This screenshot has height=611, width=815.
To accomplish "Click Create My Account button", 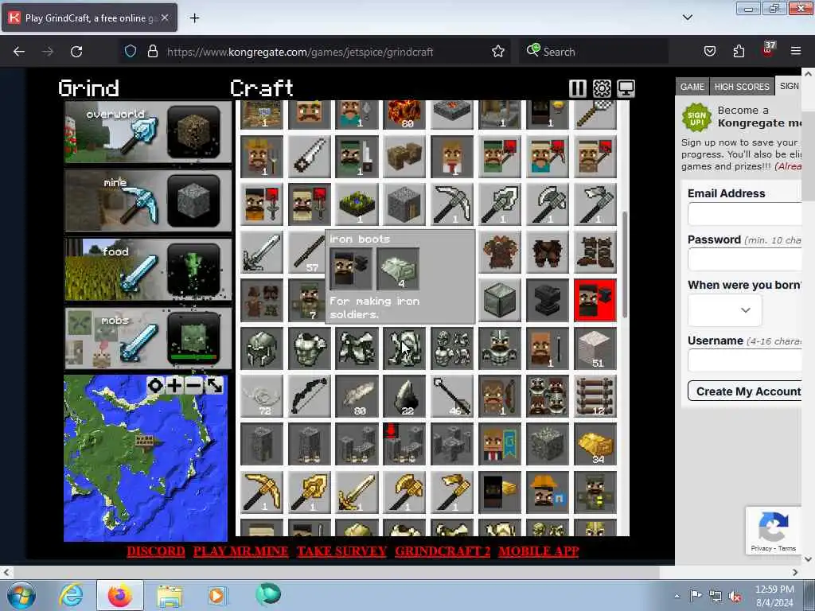I will pyautogui.click(x=745, y=391).
